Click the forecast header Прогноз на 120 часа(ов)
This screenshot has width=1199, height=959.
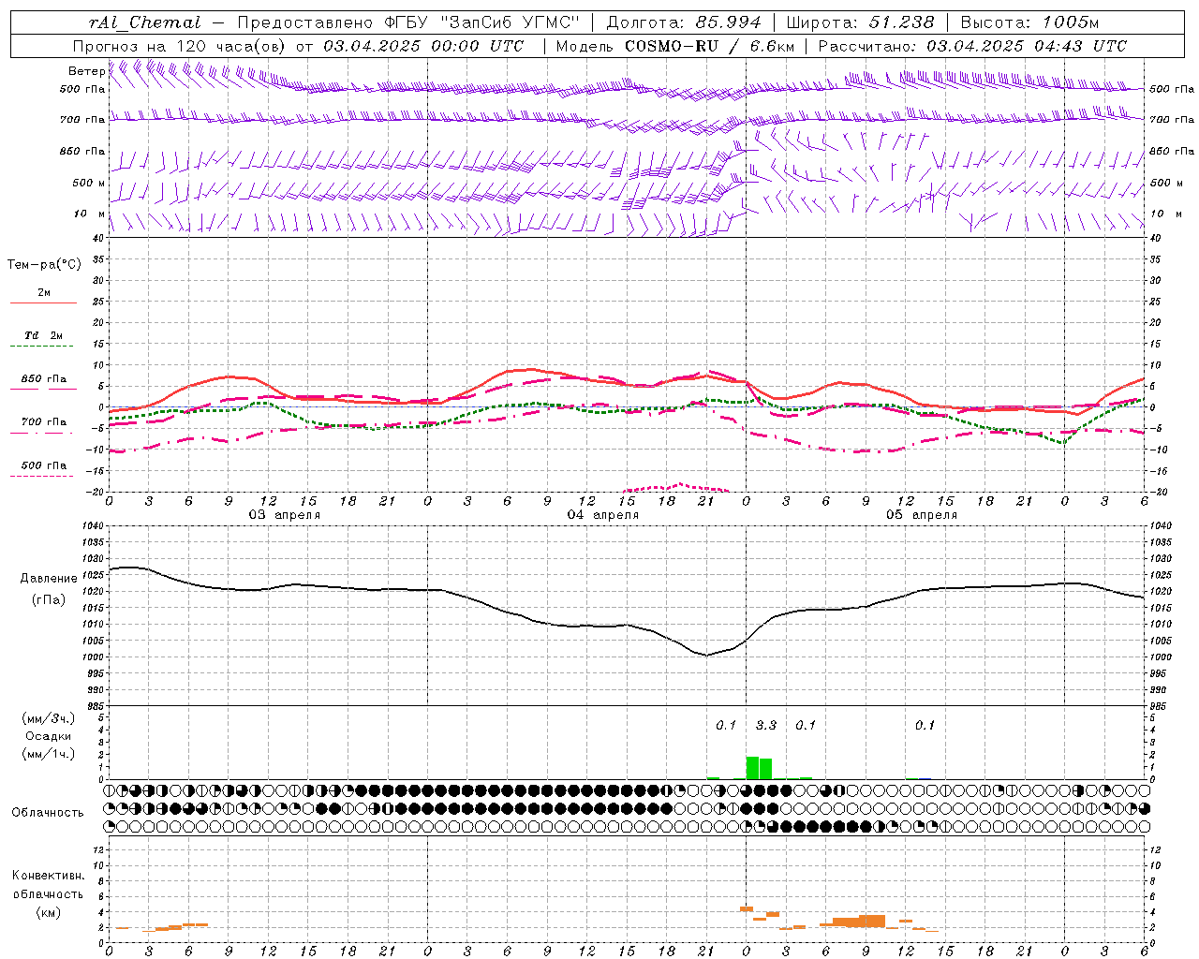pyautogui.click(x=180, y=46)
